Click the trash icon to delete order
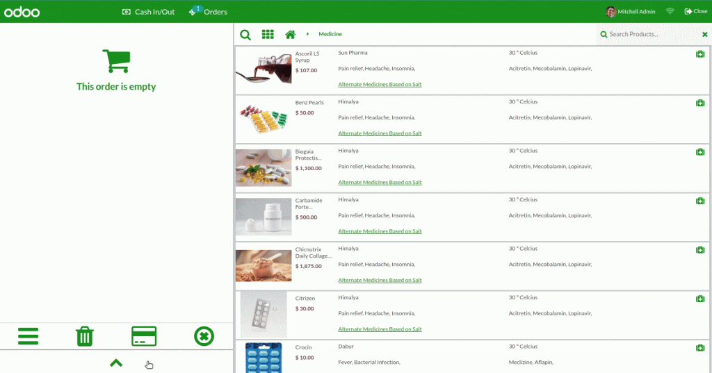The image size is (712, 373). coord(85,336)
